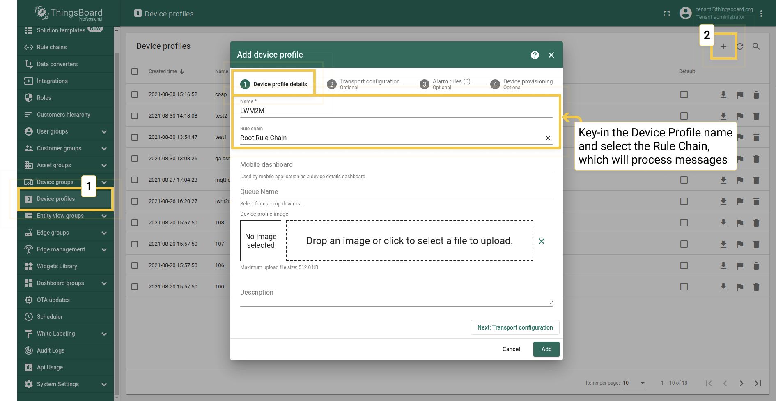Click the add device profile plus icon
The image size is (776, 401).
pos(723,46)
